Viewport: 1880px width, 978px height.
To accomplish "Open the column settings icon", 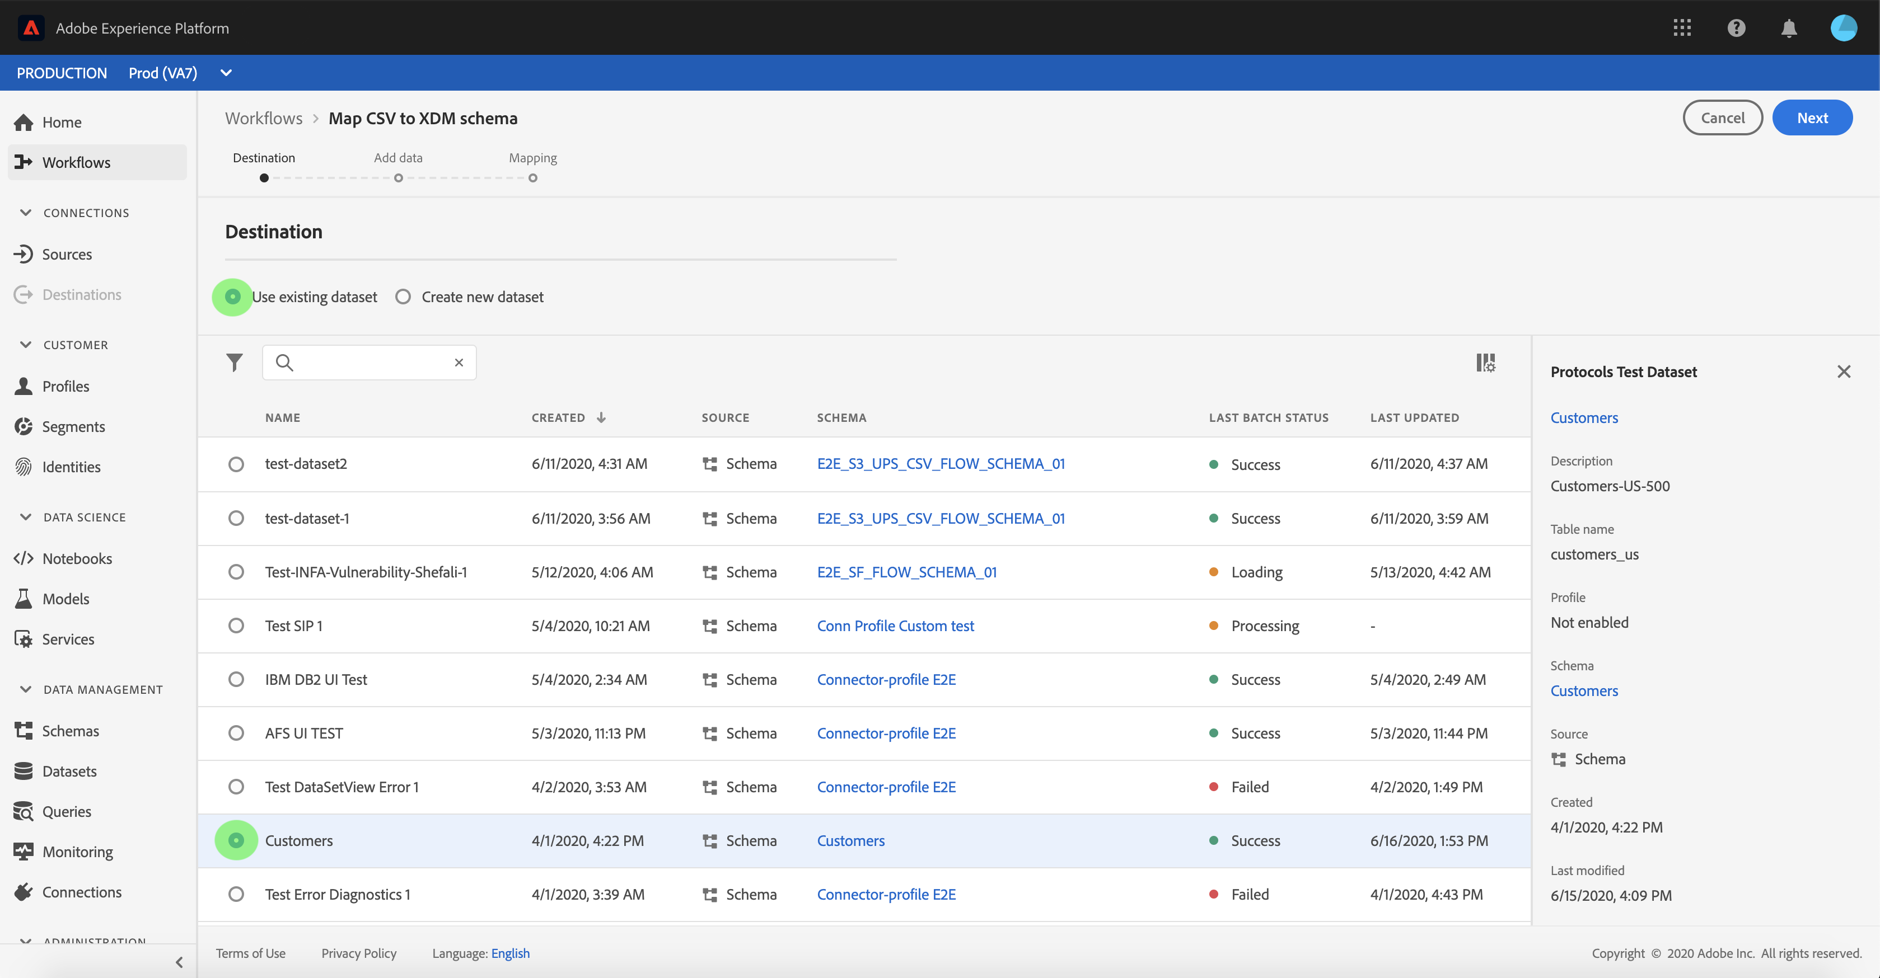I will click(1485, 363).
